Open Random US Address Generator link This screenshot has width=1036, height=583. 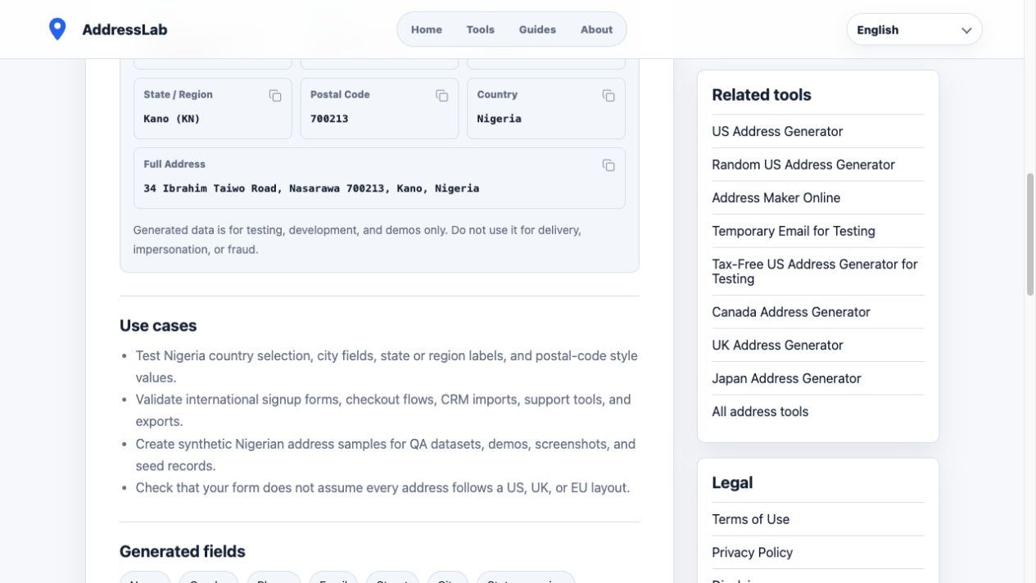pos(803,165)
